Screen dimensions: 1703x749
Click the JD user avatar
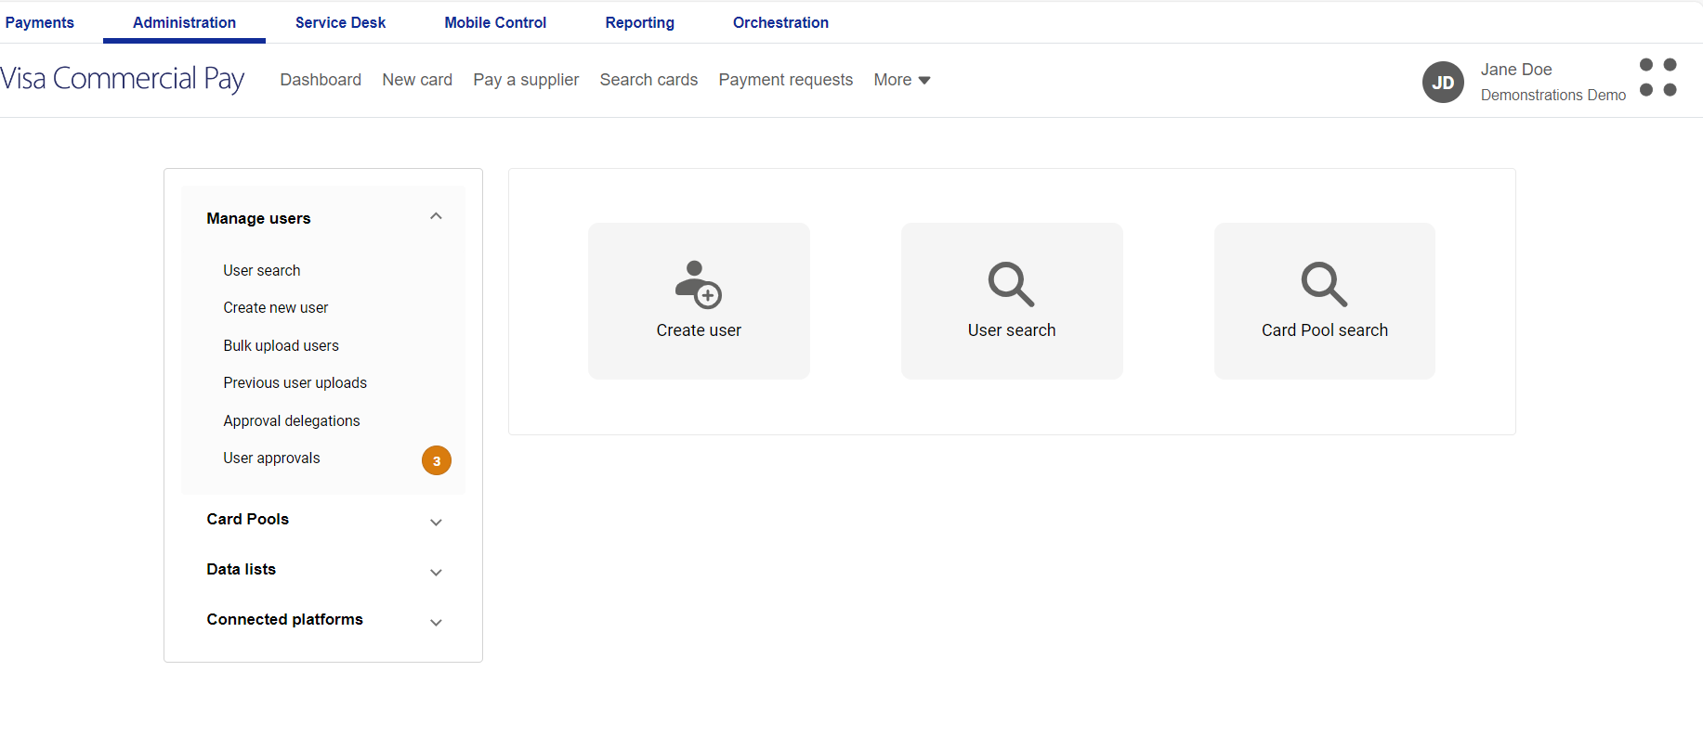(x=1443, y=83)
